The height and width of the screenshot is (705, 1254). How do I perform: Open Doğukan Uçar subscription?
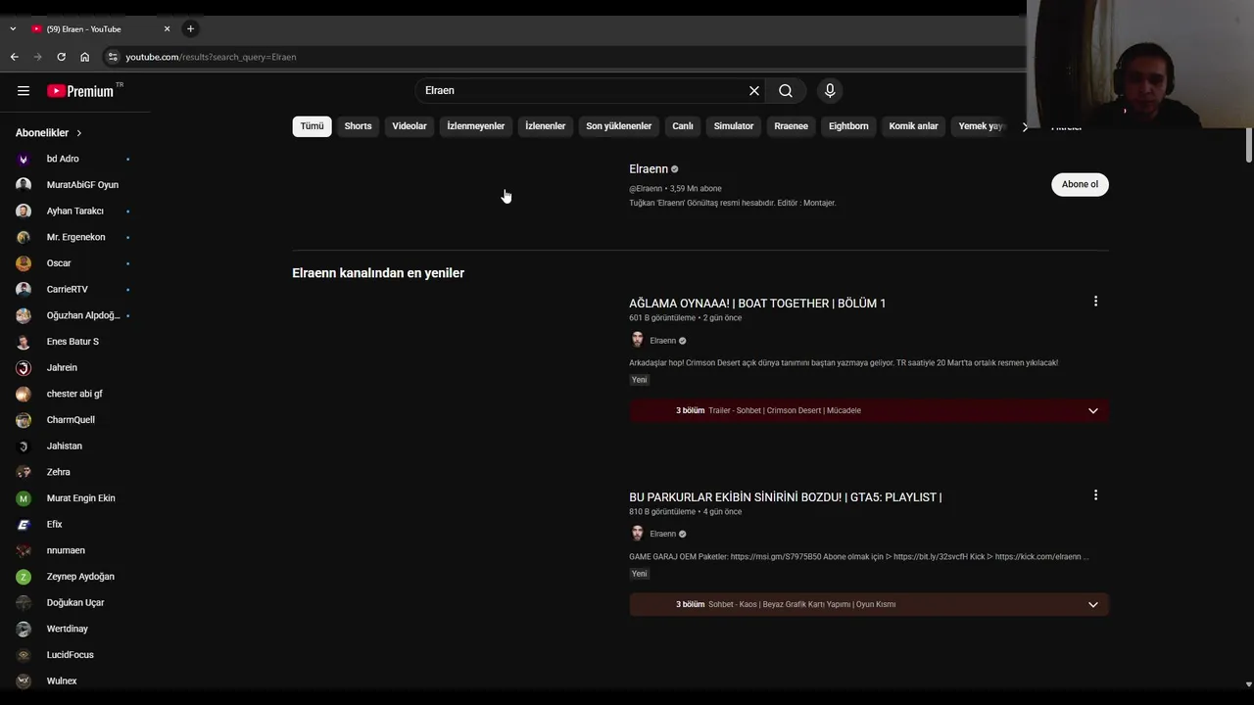click(x=73, y=602)
